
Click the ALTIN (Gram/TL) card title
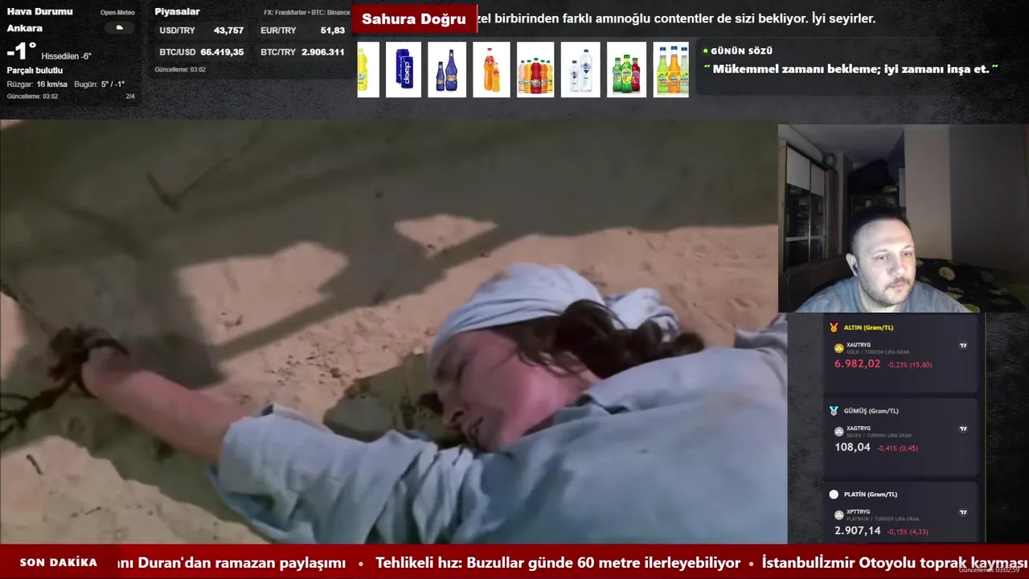tap(868, 327)
